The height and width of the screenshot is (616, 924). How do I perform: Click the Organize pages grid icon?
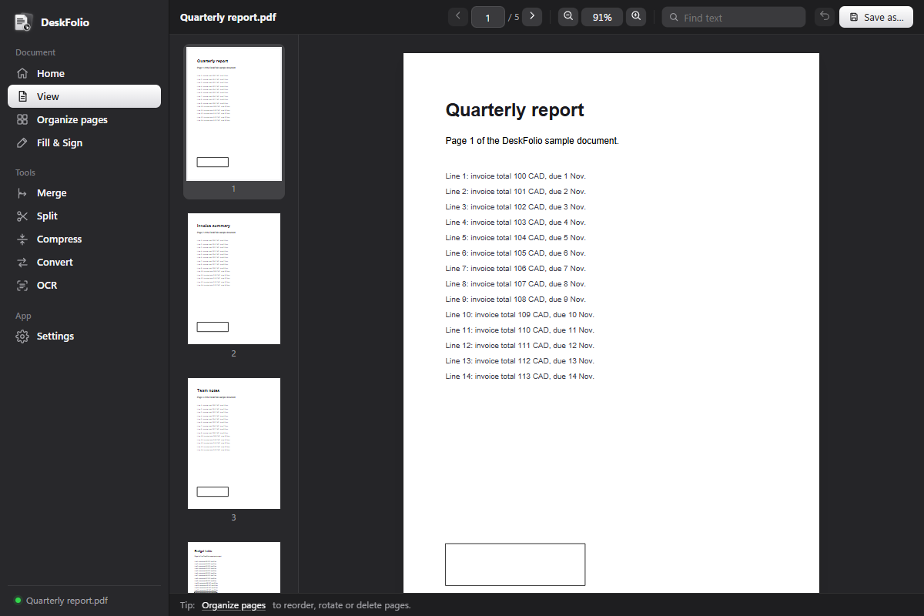[x=22, y=119]
